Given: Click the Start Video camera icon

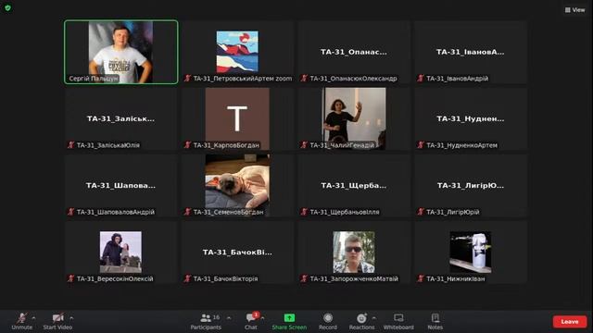Looking at the screenshot, I should click(x=57, y=318).
